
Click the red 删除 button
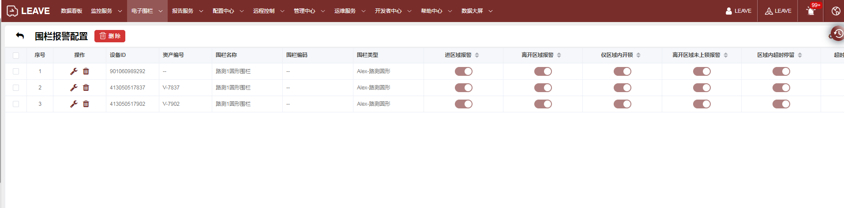tap(110, 36)
